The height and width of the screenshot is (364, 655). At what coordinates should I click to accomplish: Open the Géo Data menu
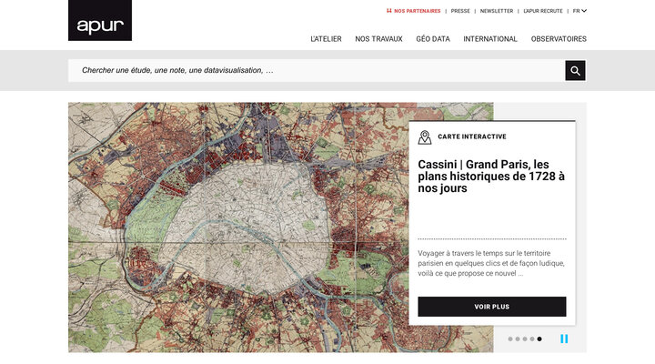pyautogui.click(x=433, y=39)
